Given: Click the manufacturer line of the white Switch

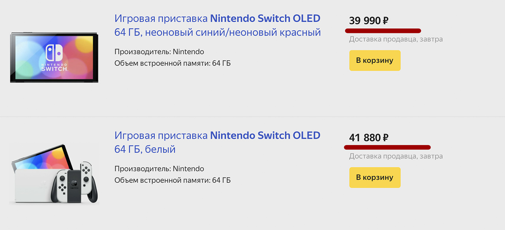Looking at the screenshot, I should [x=159, y=169].
